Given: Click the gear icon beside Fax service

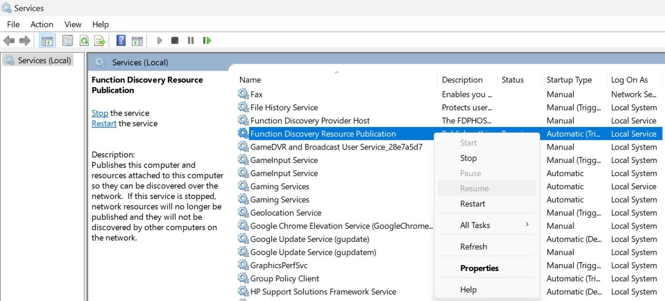Looking at the screenshot, I should click(x=243, y=94).
